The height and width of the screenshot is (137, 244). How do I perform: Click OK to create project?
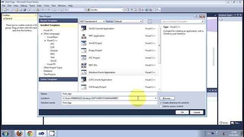coord(182,112)
